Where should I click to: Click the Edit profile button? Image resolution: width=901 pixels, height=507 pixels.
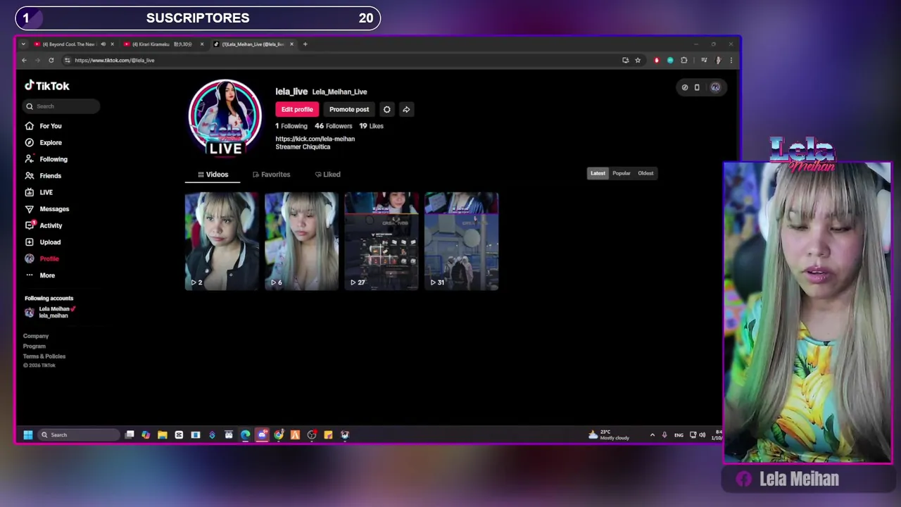297,109
